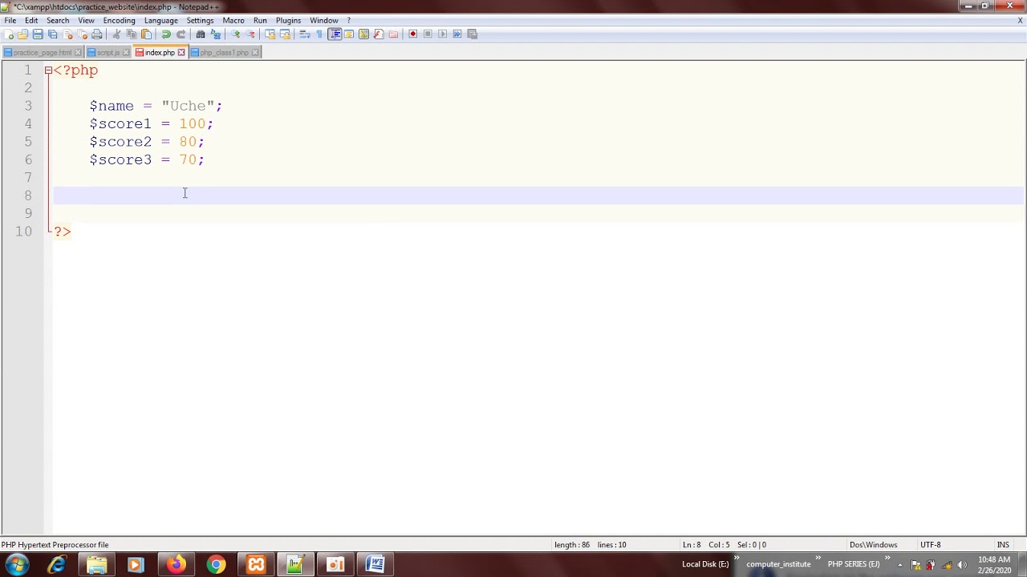Toggle the indent guide button
Image resolution: width=1027 pixels, height=577 pixels.
click(335, 34)
